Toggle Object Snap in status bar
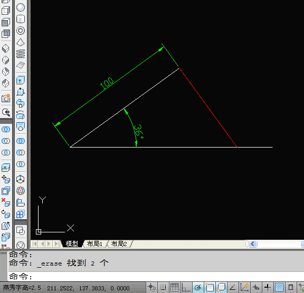Screen dimensions: 304x293 tap(210, 287)
